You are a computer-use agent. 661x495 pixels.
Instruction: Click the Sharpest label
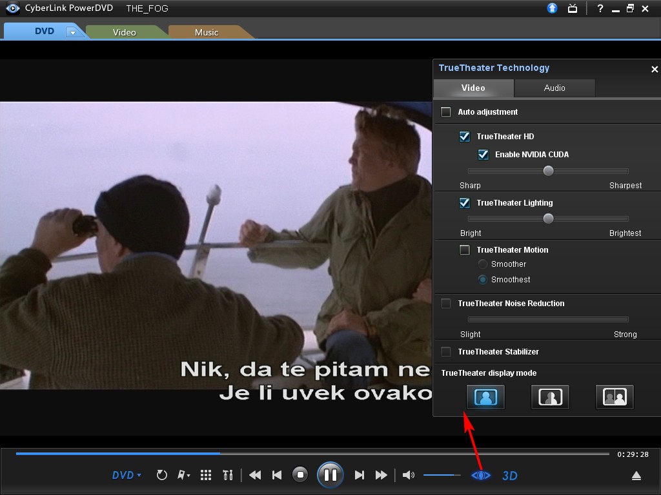click(625, 186)
